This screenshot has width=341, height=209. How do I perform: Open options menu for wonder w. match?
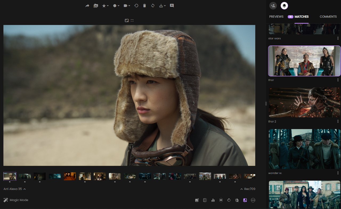(x=338, y=173)
